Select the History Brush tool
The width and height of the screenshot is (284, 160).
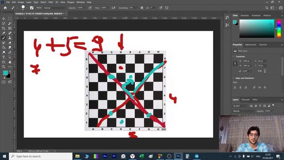click(x=4, y=43)
